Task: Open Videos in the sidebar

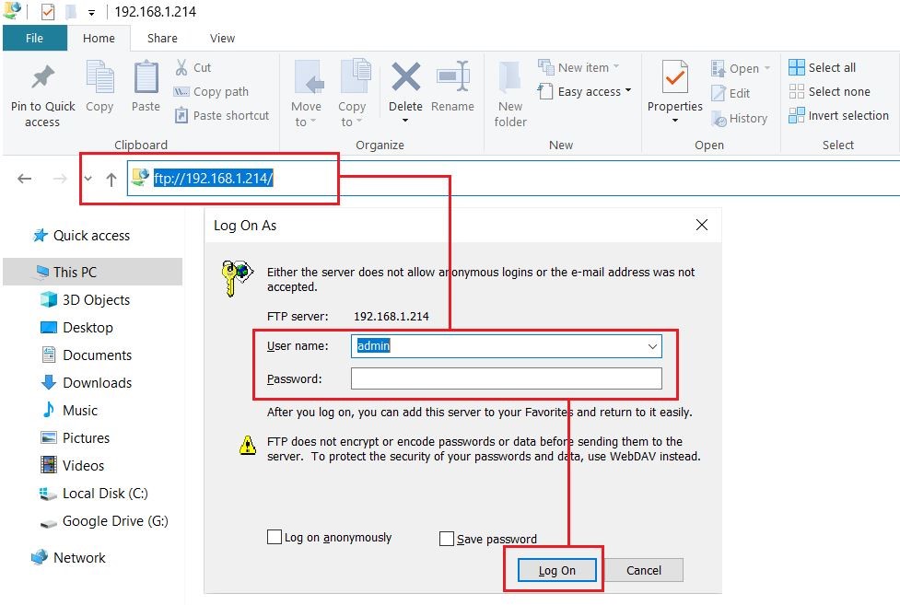Action: tap(73, 465)
